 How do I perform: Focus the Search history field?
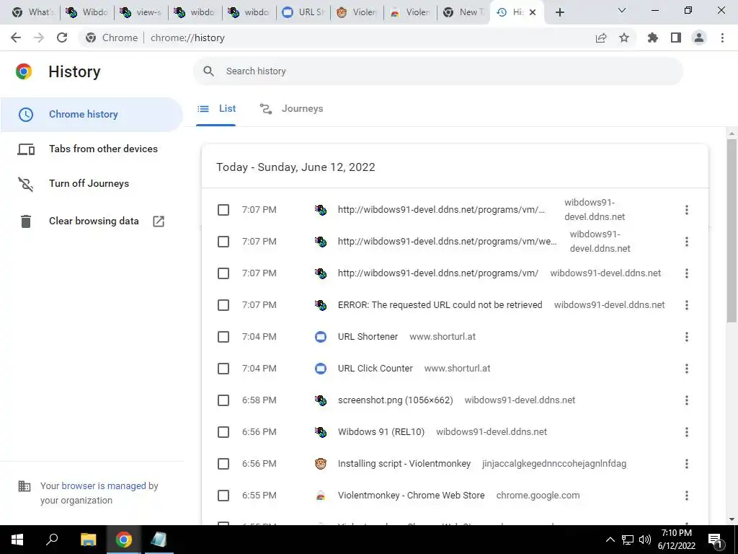[437, 71]
